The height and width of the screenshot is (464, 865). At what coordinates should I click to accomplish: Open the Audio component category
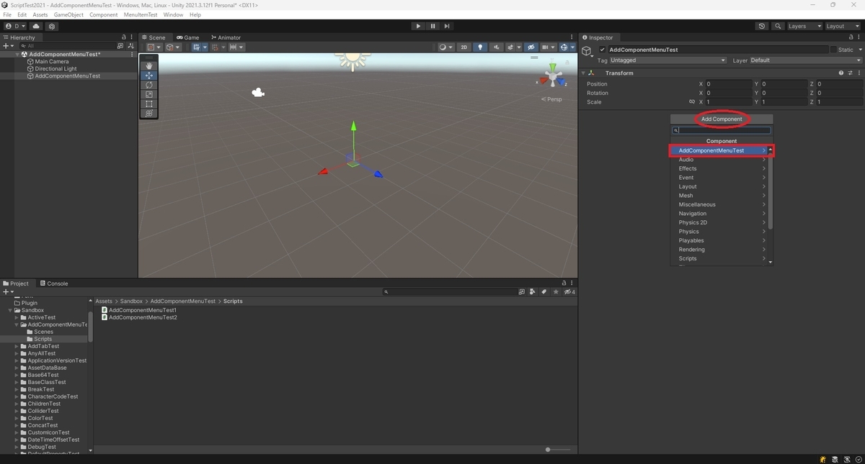(719, 160)
